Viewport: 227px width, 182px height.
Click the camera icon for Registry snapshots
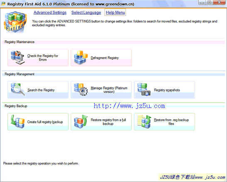coord(144,90)
